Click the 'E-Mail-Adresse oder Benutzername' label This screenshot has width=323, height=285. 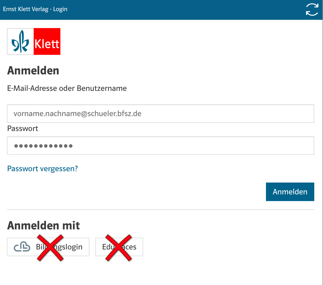tap(67, 88)
